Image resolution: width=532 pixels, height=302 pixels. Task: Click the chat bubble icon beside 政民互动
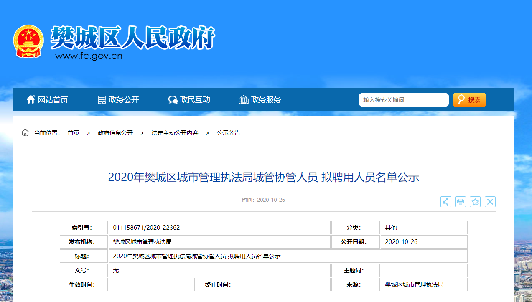pyautogui.click(x=173, y=99)
